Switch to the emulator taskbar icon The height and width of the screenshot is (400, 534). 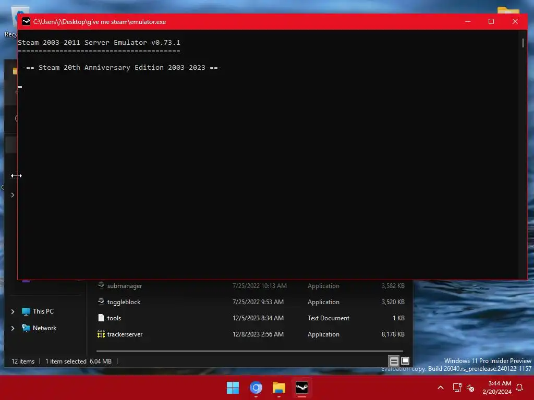(302, 387)
